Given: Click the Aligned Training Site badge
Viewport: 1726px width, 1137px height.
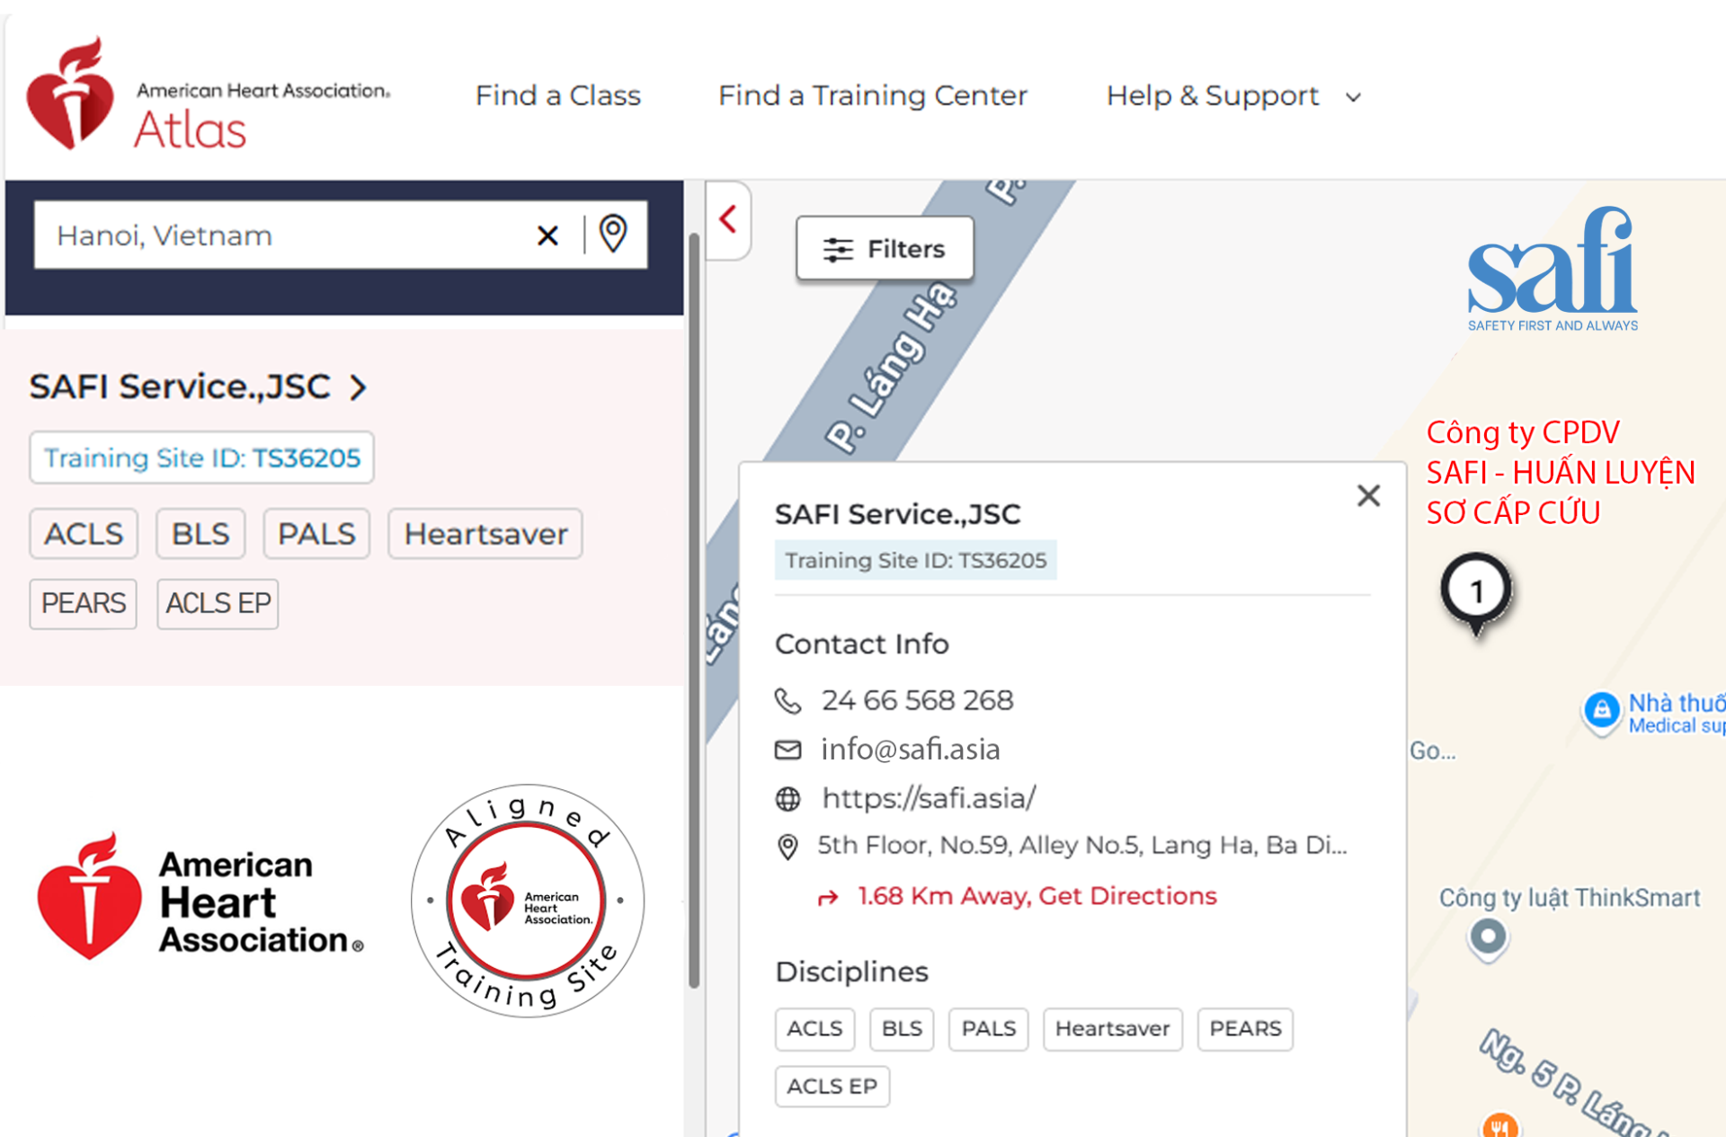Looking at the screenshot, I should (528, 901).
